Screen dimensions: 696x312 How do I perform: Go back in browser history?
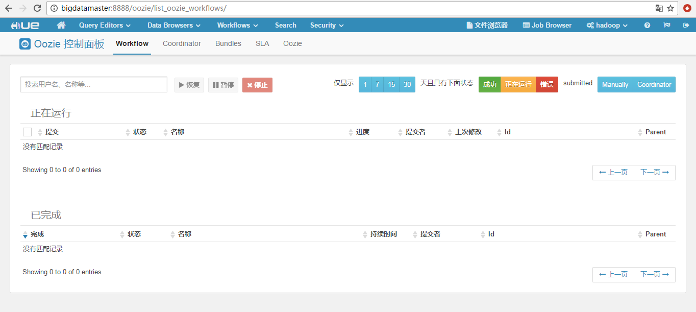click(8, 8)
